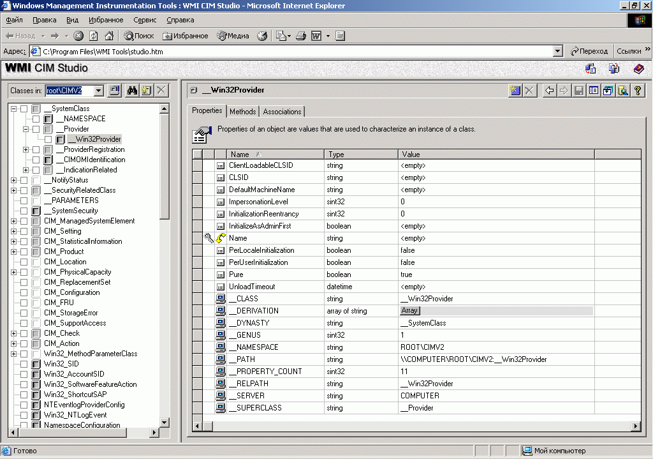Viewport: 653px width, 459px height.
Task: Expand the CIM_PhysicalCapacity node
Action: pyautogui.click(x=14, y=272)
